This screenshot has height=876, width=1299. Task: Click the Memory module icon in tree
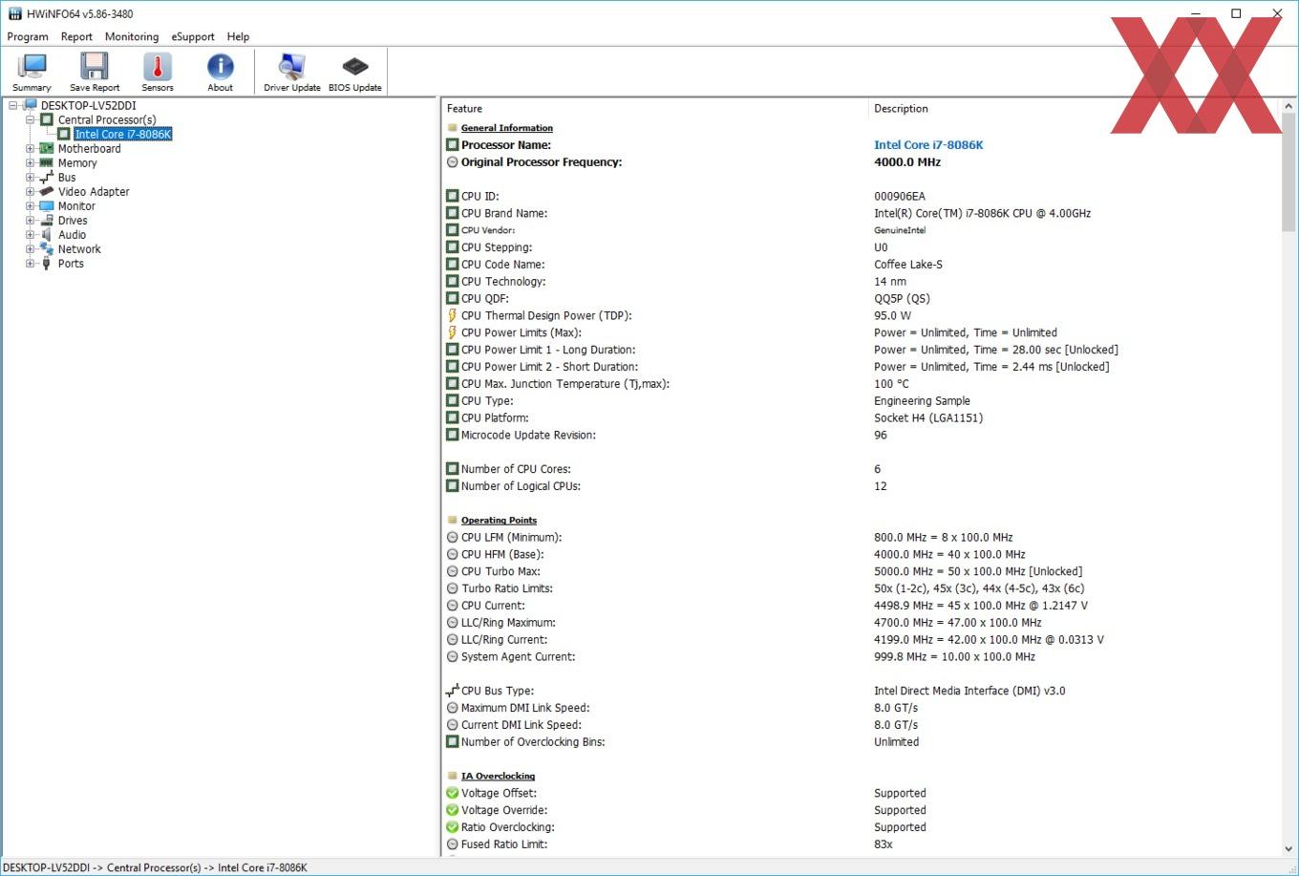point(46,162)
